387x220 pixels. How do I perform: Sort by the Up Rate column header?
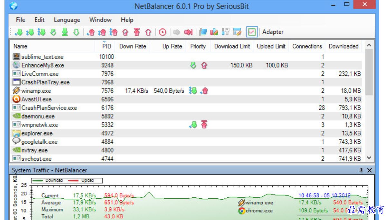(168, 46)
